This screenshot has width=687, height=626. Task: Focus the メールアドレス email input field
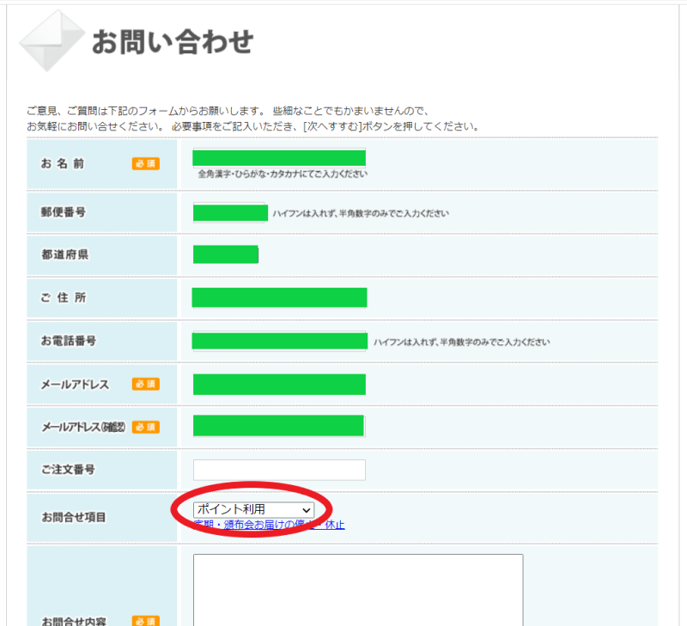[x=279, y=384]
